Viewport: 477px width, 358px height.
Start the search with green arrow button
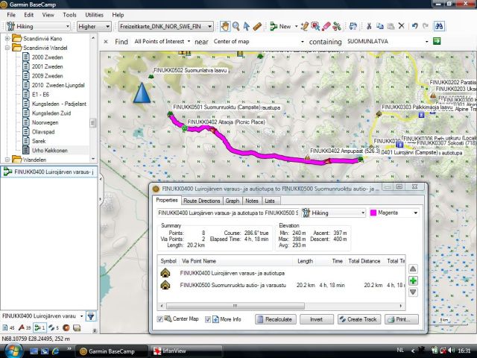(x=437, y=42)
